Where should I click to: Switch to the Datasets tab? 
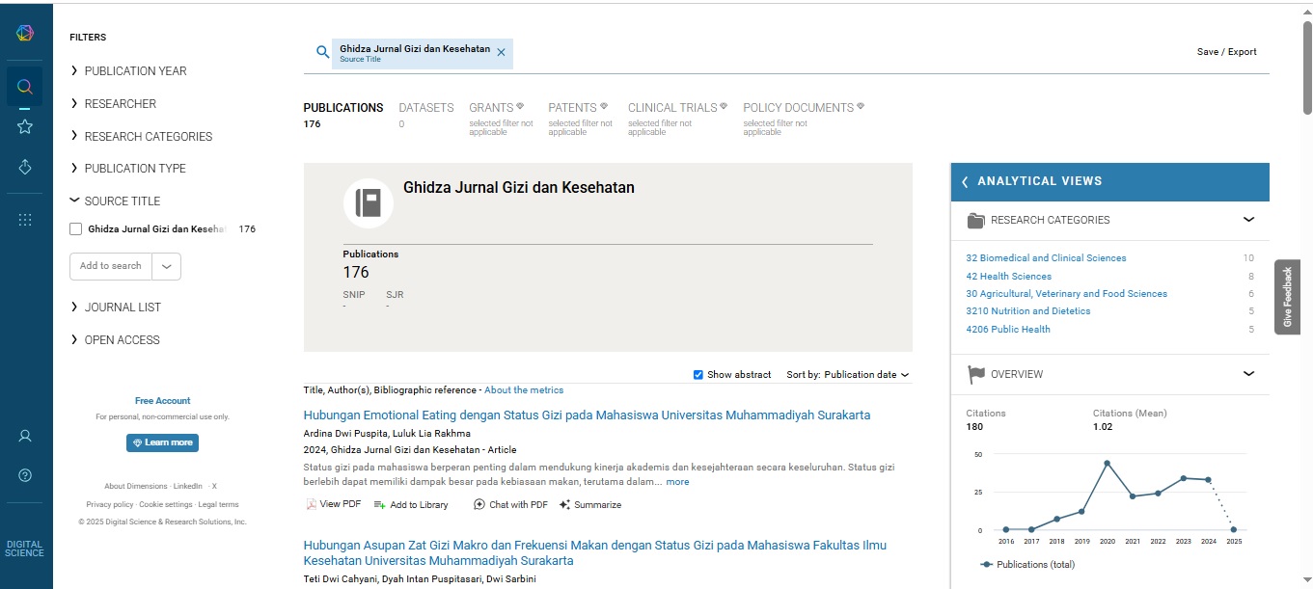pos(425,108)
